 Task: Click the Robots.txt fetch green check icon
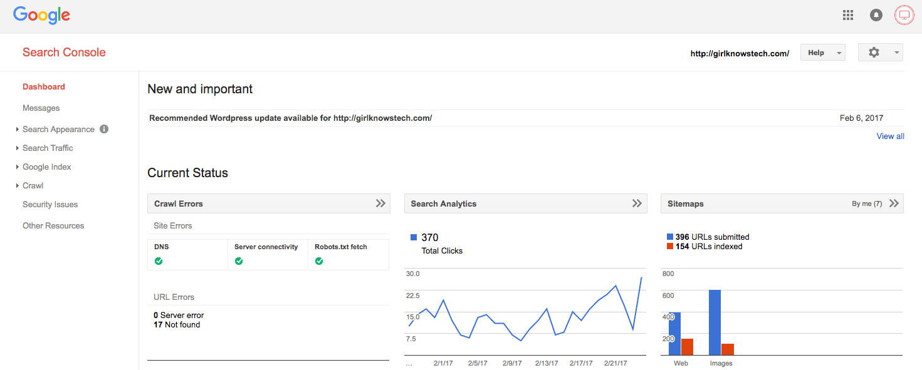pyautogui.click(x=319, y=261)
